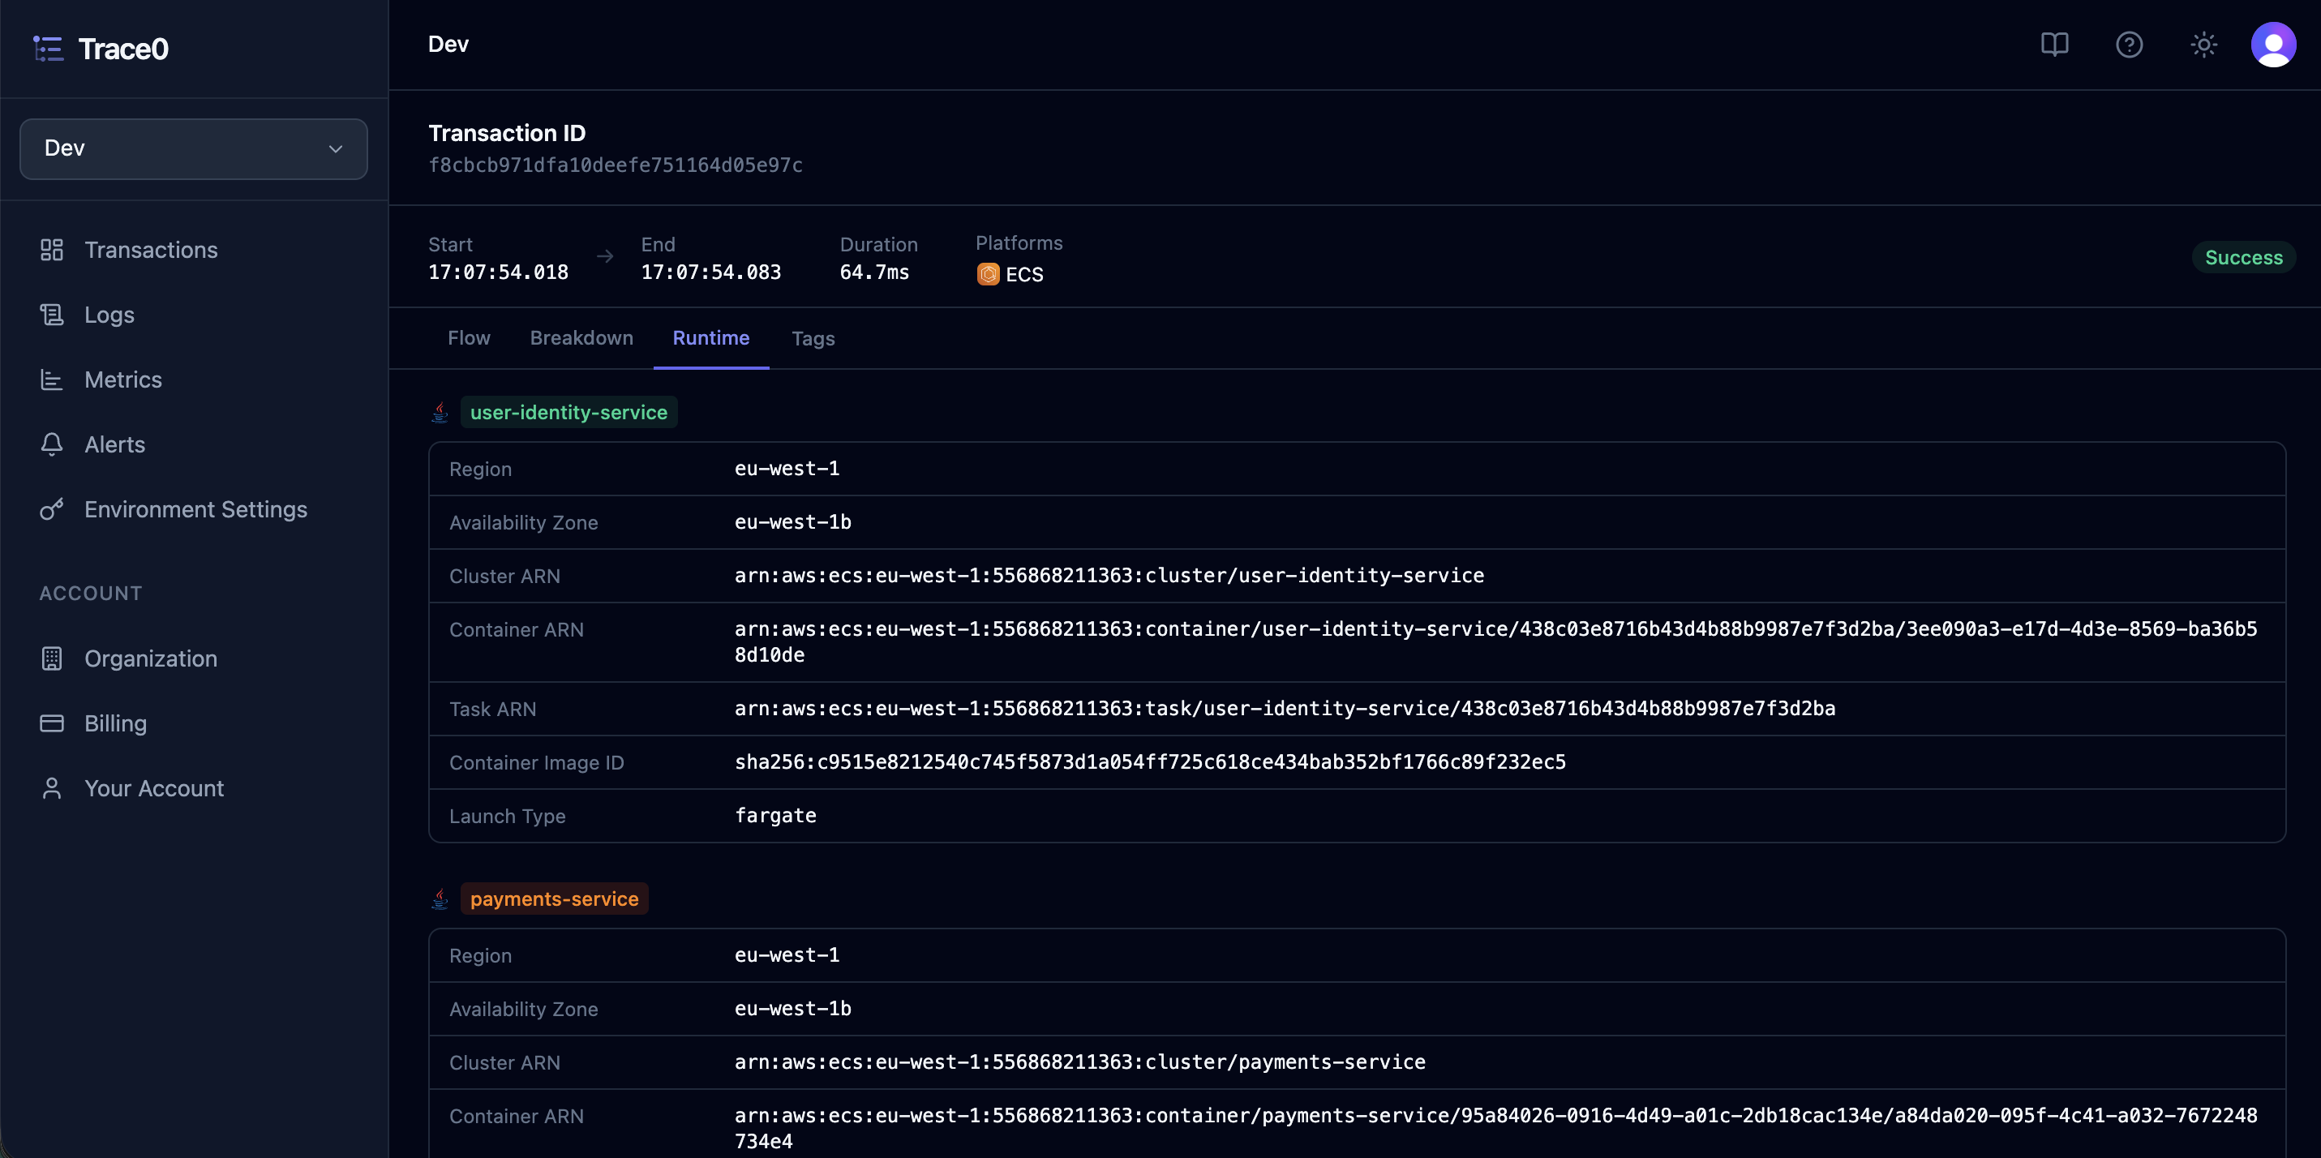Click the start time 17:07:54.018
This screenshot has width=2321, height=1158.
[498, 272]
